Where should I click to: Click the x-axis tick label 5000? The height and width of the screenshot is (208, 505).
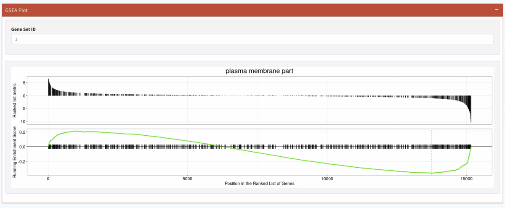(x=188, y=178)
